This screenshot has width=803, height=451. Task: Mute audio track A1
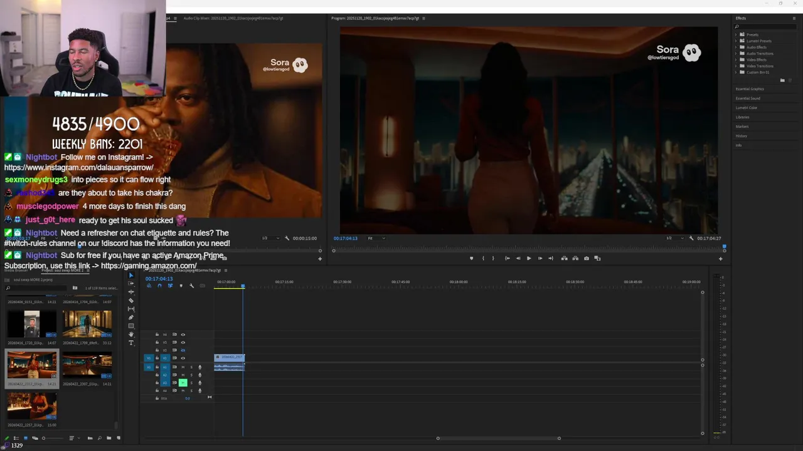183,367
